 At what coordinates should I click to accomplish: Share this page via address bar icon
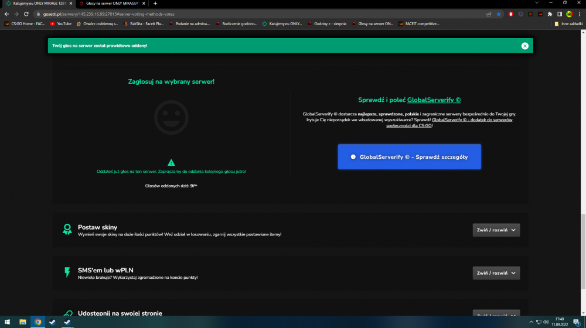point(489,14)
